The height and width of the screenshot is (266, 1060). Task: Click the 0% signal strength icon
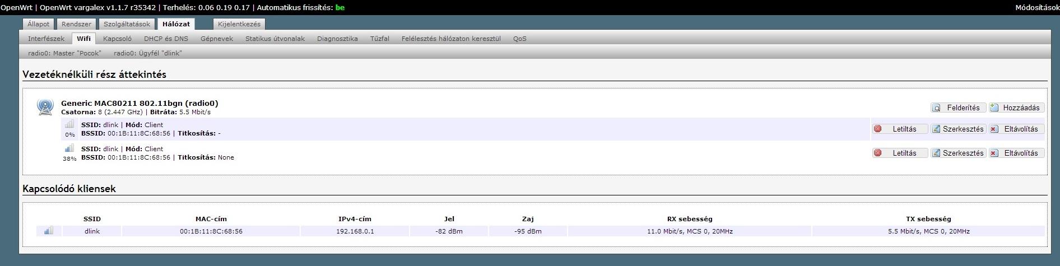(x=69, y=124)
